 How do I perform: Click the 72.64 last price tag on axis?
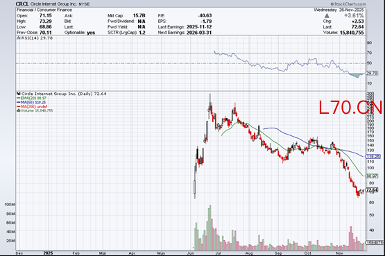click(372, 189)
